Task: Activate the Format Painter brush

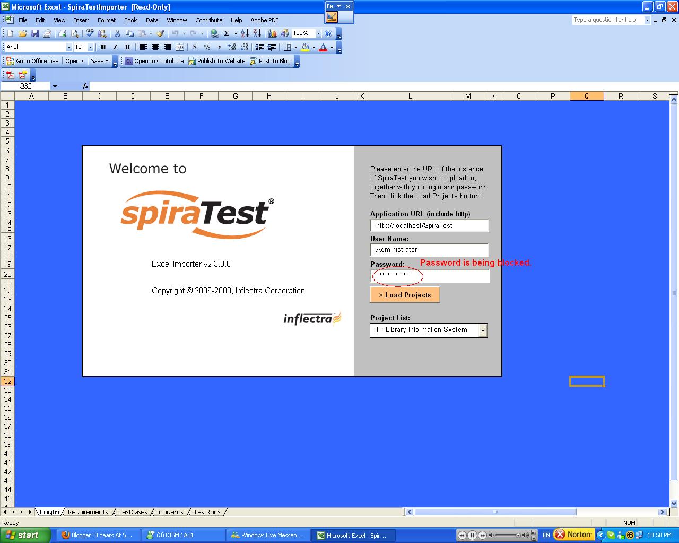Action: (x=160, y=33)
